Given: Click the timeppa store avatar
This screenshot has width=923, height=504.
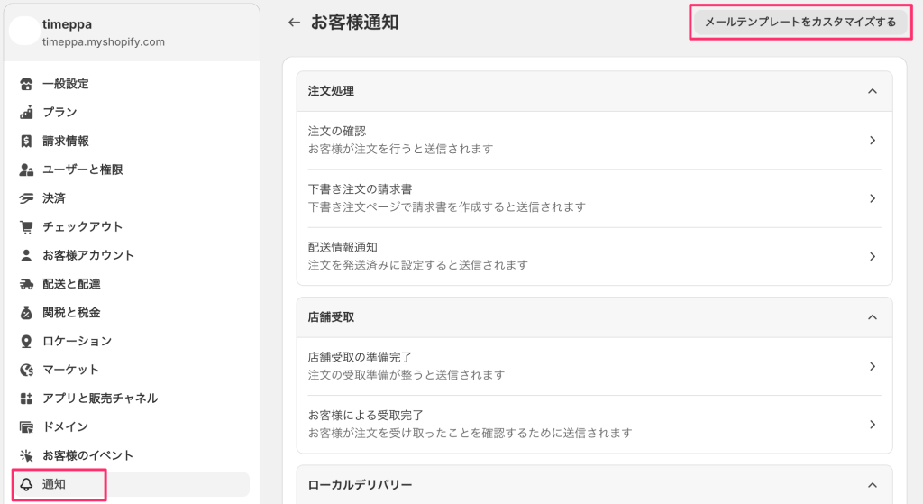Looking at the screenshot, I should [x=24, y=31].
